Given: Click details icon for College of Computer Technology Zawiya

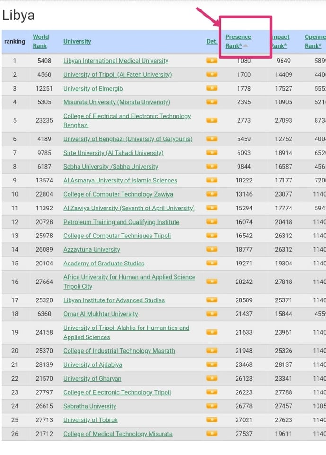Looking at the screenshot, I should (212, 194).
